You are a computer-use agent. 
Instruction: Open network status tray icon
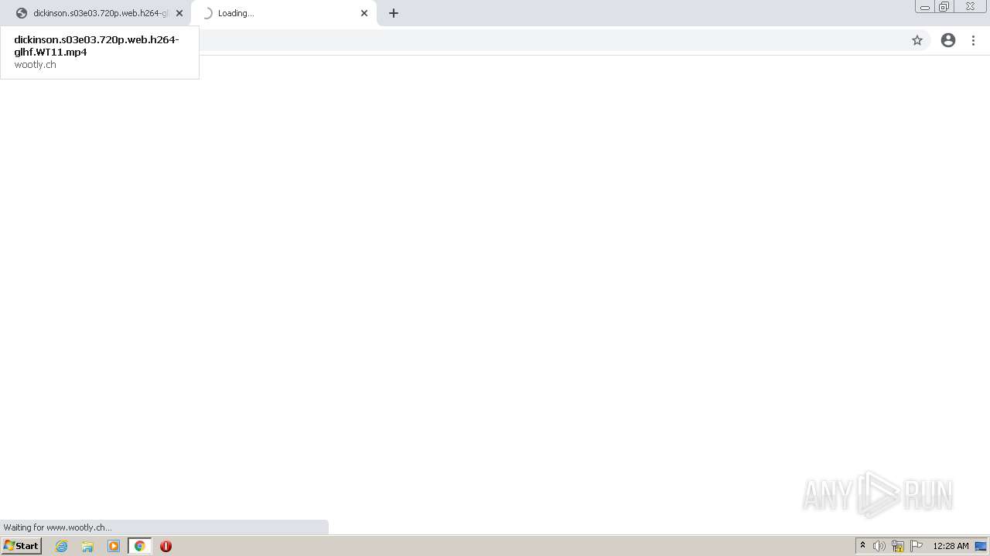tap(898, 546)
